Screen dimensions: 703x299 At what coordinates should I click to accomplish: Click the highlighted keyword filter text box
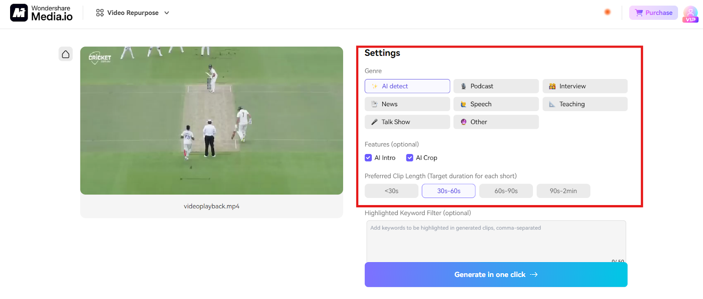pos(496,241)
